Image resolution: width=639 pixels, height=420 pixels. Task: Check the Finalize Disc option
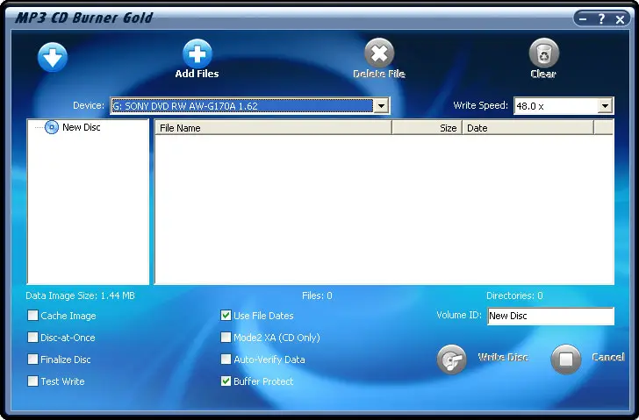[32, 359]
